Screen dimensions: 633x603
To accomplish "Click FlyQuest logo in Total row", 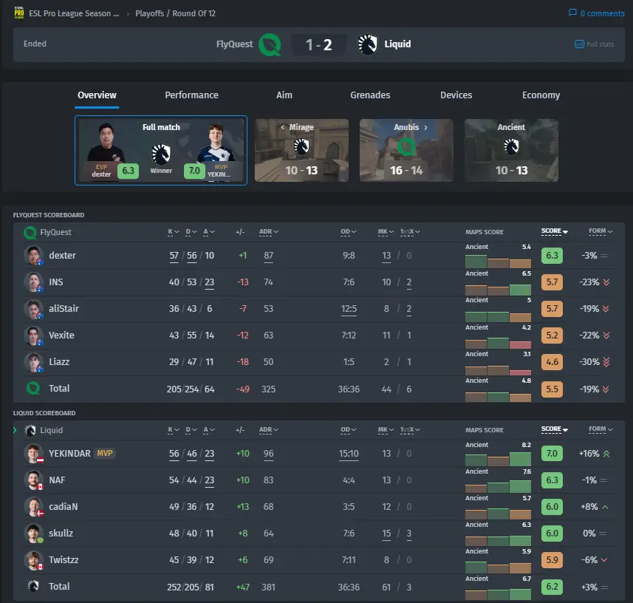I will (x=33, y=388).
